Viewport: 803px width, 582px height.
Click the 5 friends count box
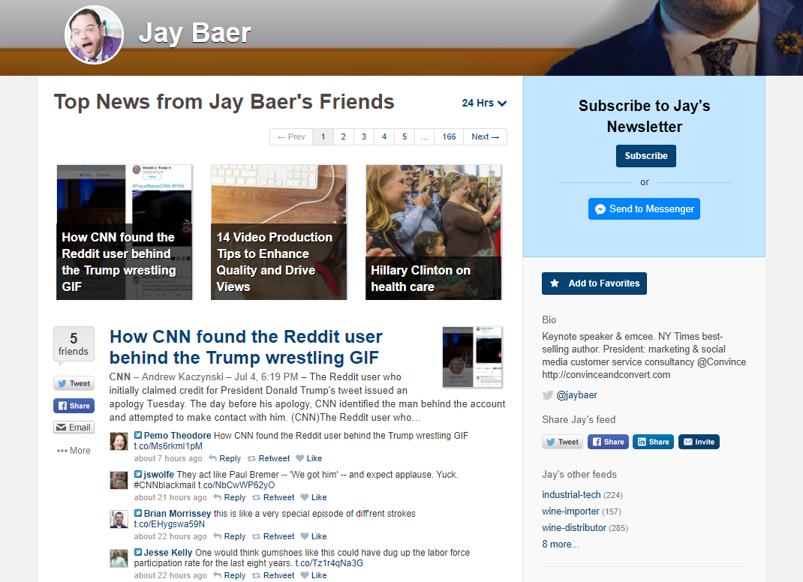[74, 344]
